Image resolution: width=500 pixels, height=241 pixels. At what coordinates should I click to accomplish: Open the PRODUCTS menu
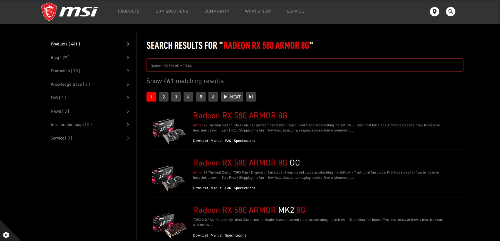129,11
